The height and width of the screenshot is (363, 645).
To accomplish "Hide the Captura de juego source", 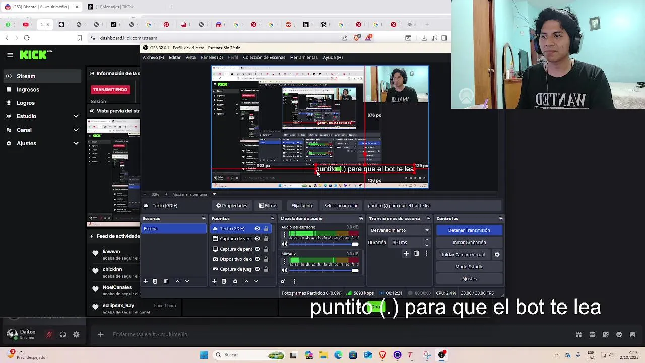I will [x=257, y=269].
